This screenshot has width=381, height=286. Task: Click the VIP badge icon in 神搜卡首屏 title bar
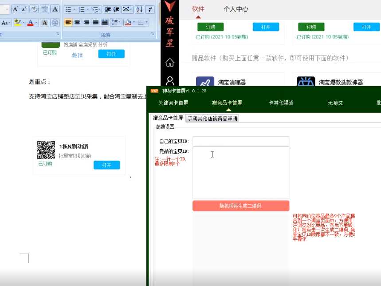pos(154,91)
